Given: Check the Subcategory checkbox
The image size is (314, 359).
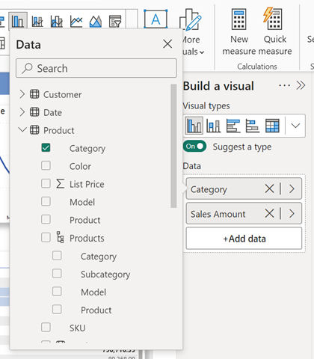Looking at the screenshot, I should [x=57, y=274].
